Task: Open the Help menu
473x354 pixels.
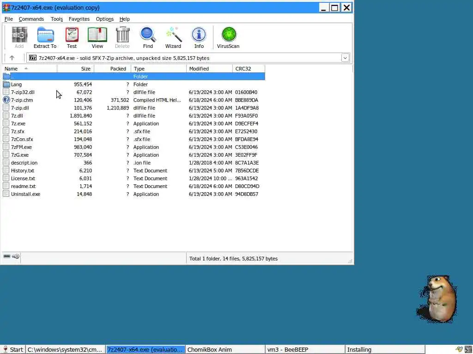Action: tap(125, 19)
